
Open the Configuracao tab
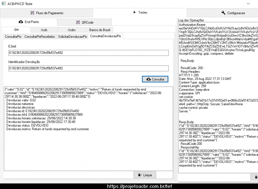click(x=223, y=13)
